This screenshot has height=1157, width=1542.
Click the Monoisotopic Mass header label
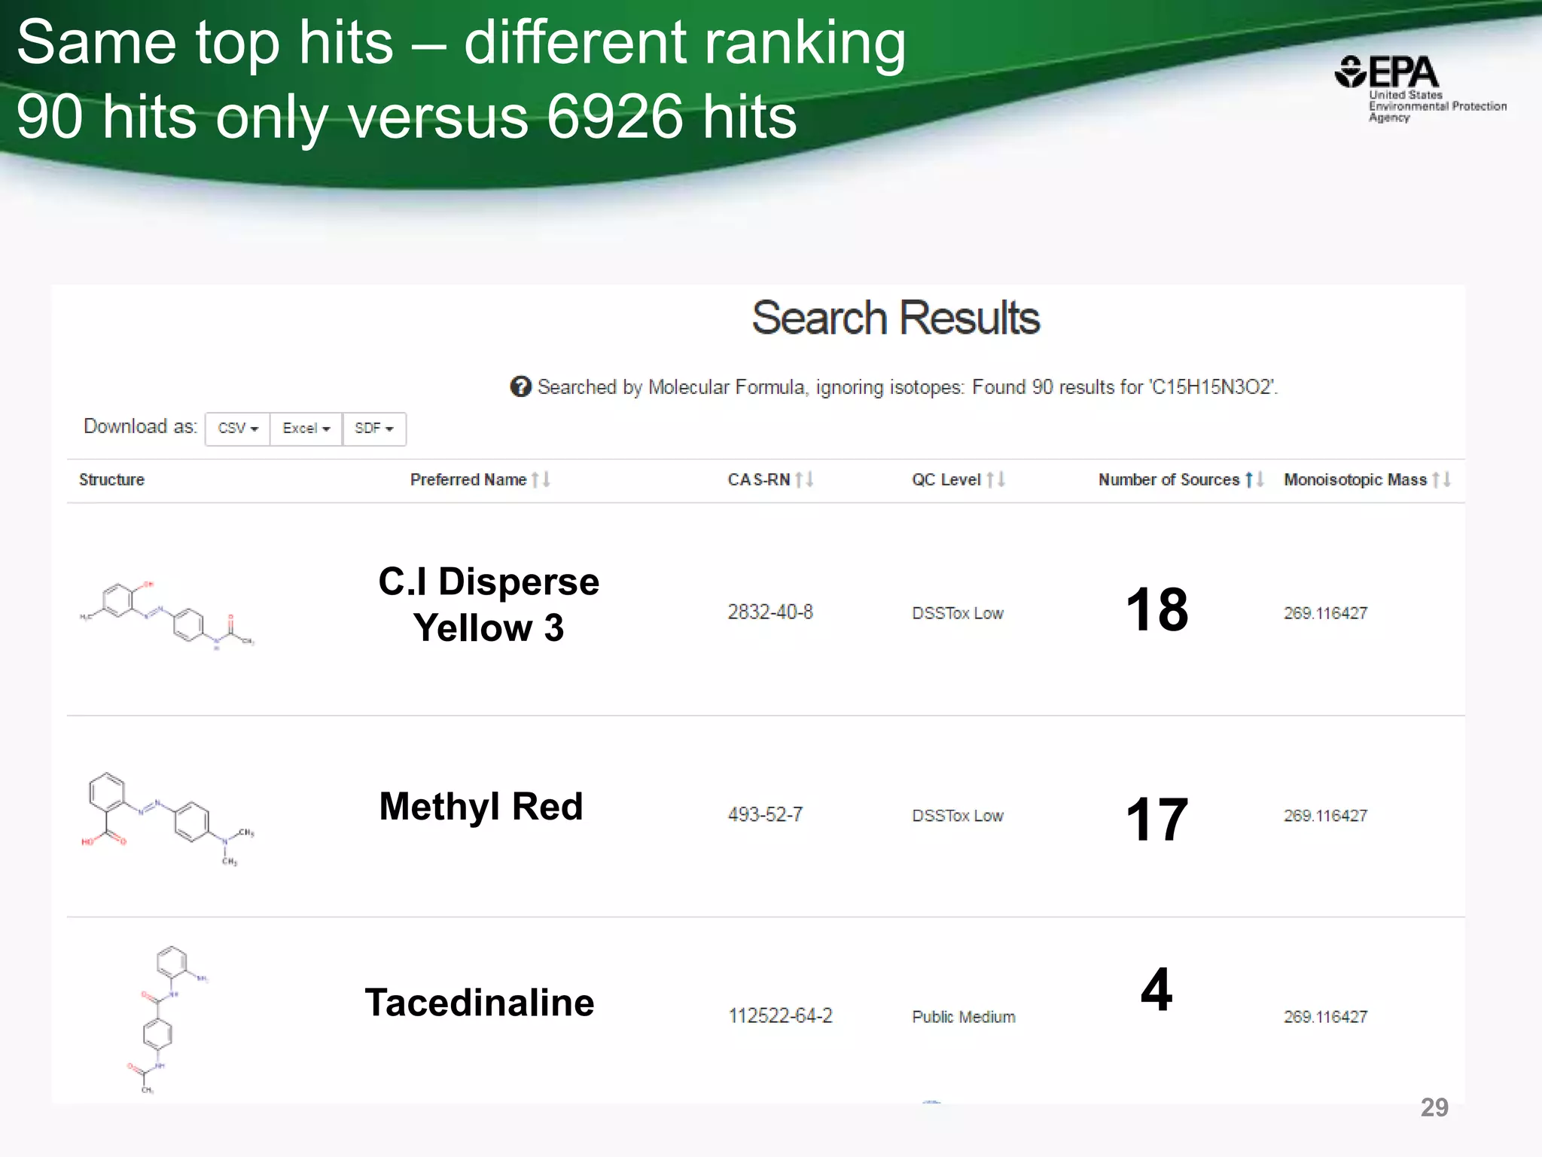point(1355,480)
